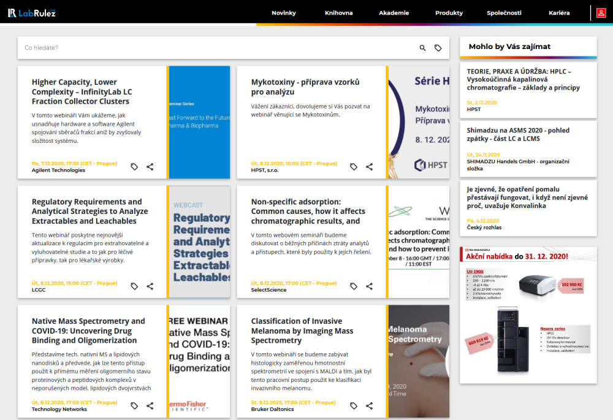Click 'Český rozhlas' source name
This screenshot has height=420, width=613.
(484, 227)
